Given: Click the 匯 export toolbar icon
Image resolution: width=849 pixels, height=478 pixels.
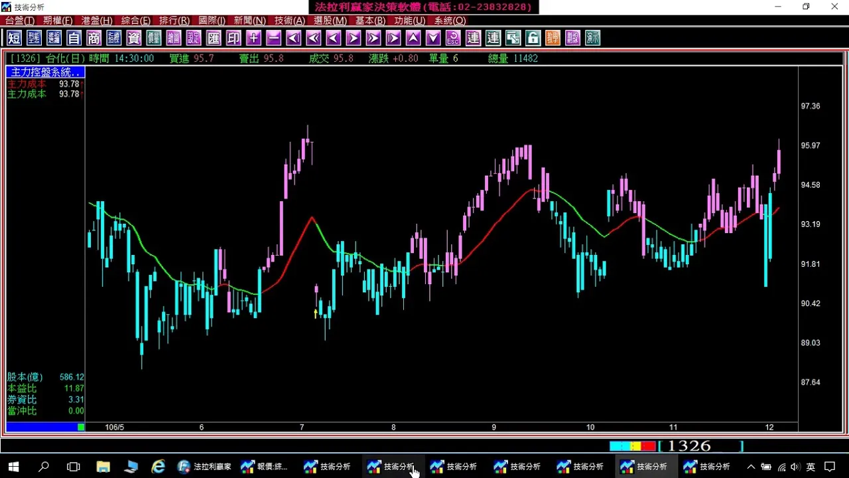Looking at the screenshot, I should coord(214,38).
